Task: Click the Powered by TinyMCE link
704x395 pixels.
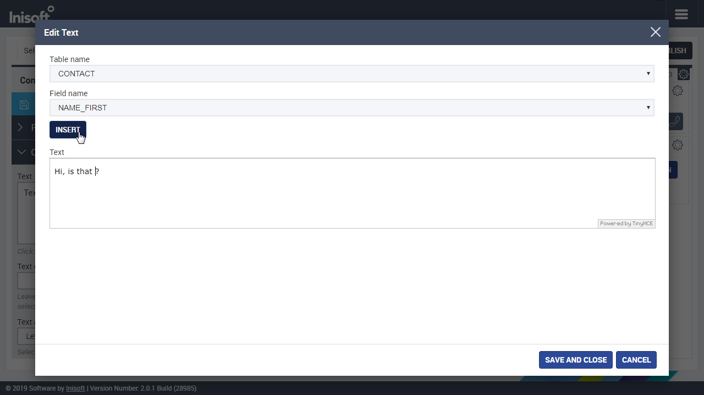Action: pyautogui.click(x=626, y=224)
